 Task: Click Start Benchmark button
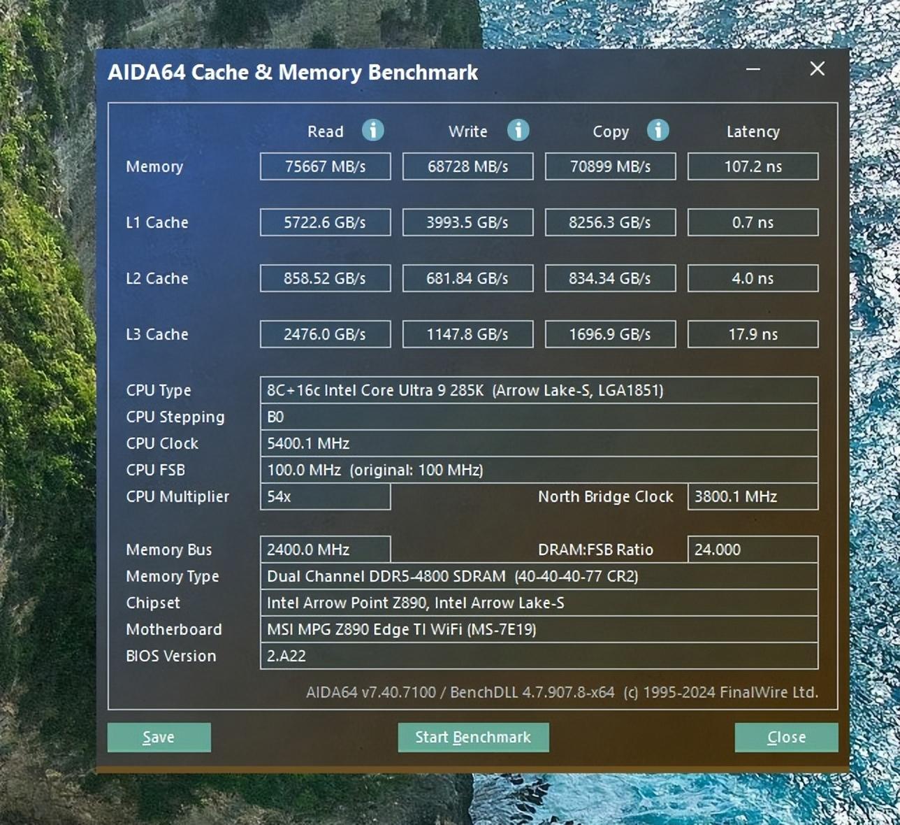[x=473, y=738]
